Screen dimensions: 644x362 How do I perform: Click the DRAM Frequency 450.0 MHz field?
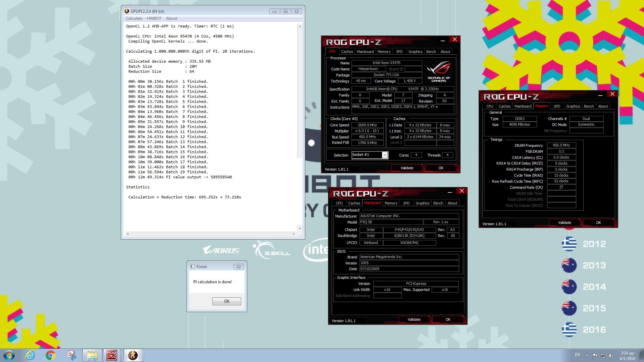(x=561, y=145)
